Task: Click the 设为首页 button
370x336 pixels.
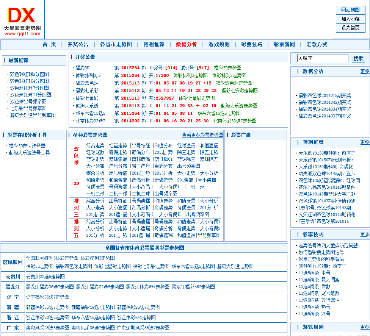Action: 350,28
